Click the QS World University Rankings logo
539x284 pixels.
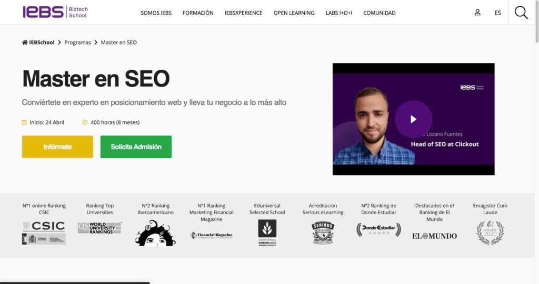99,228
